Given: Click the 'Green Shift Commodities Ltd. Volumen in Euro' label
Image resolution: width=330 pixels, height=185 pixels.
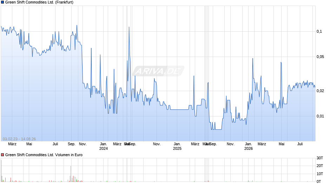Looking at the screenshot, I should [44, 155].
